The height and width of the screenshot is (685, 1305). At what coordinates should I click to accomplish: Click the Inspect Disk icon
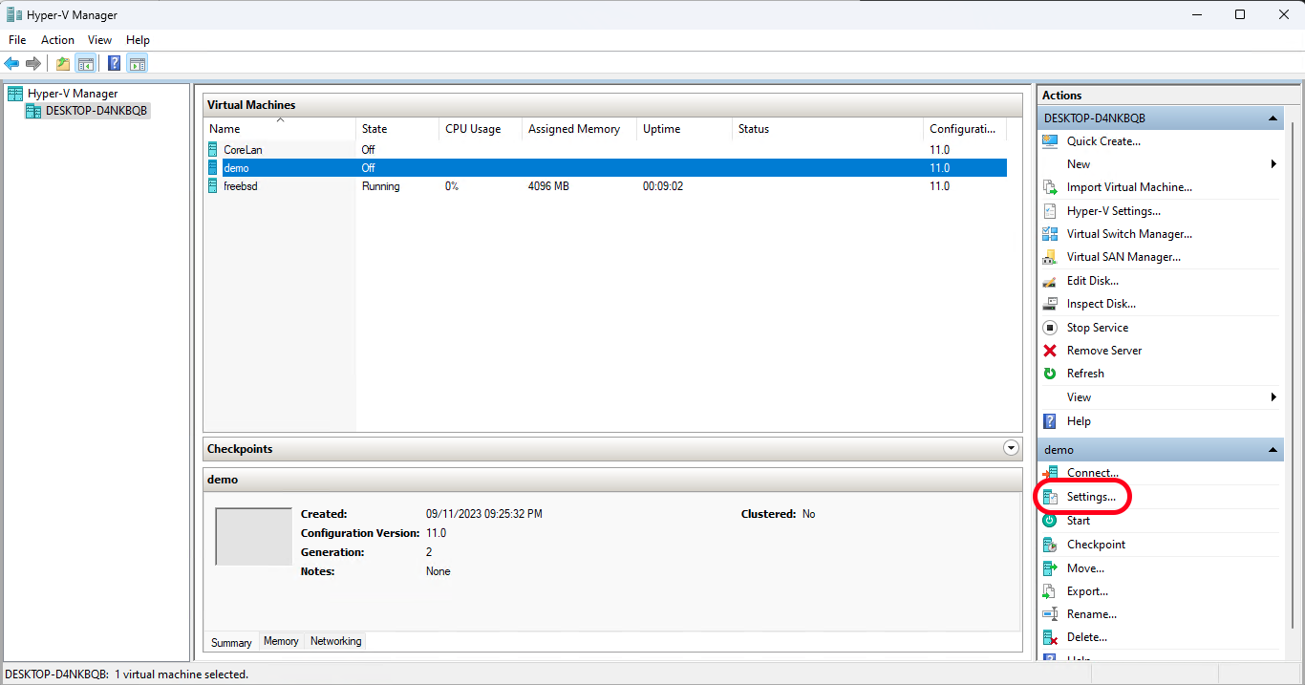click(1050, 304)
